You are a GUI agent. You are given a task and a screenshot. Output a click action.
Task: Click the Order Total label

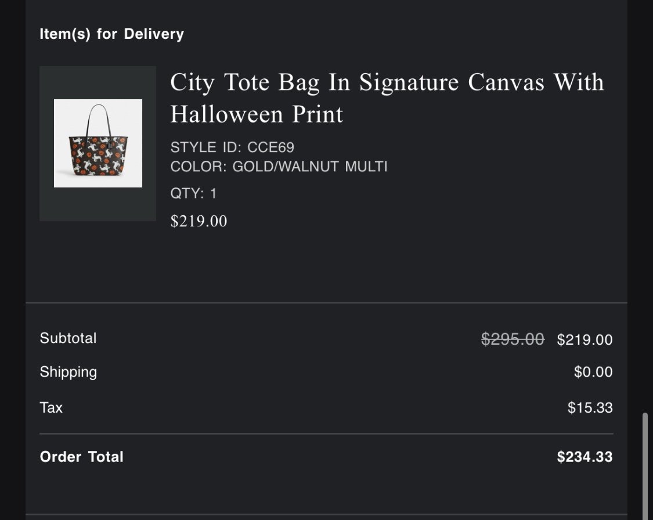click(81, 457)
